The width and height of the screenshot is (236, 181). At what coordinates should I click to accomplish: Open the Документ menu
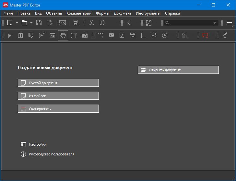[123, 13]
